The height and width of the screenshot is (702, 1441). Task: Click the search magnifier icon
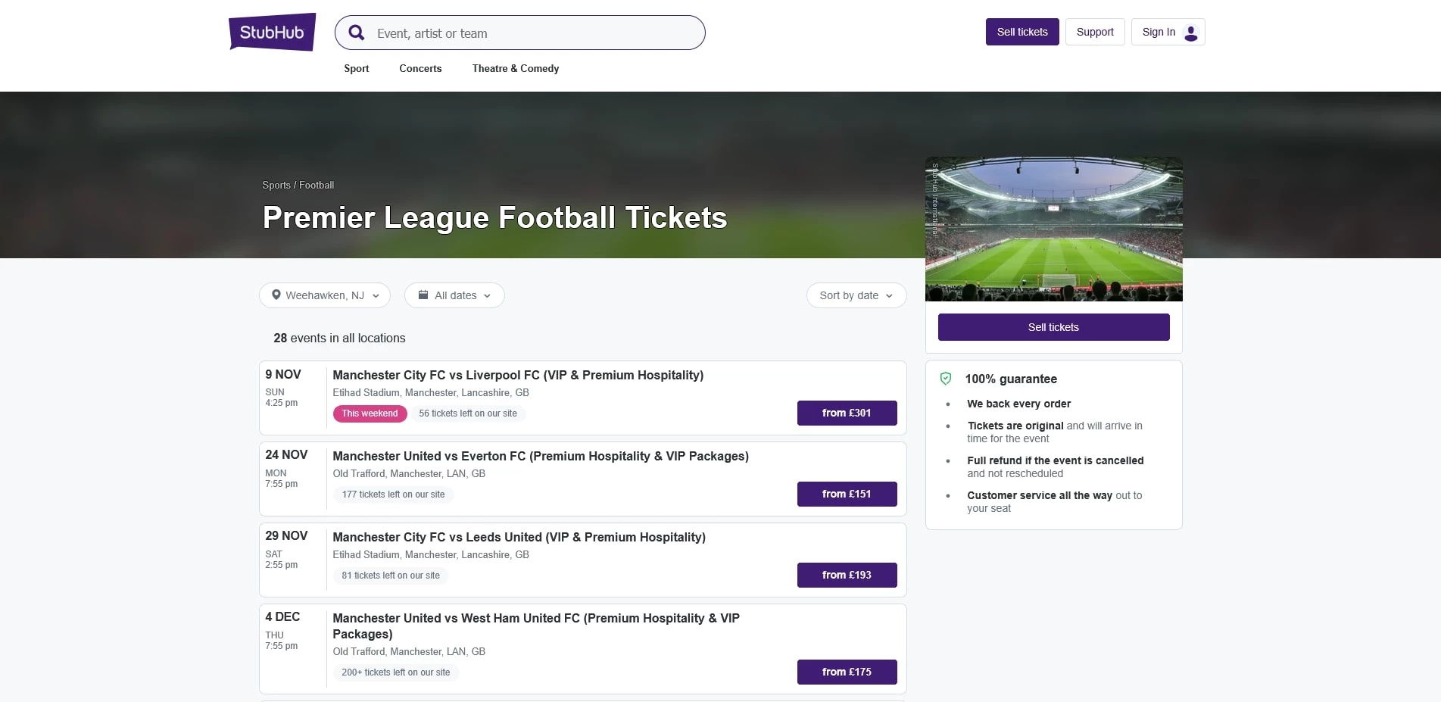point(356,33)
